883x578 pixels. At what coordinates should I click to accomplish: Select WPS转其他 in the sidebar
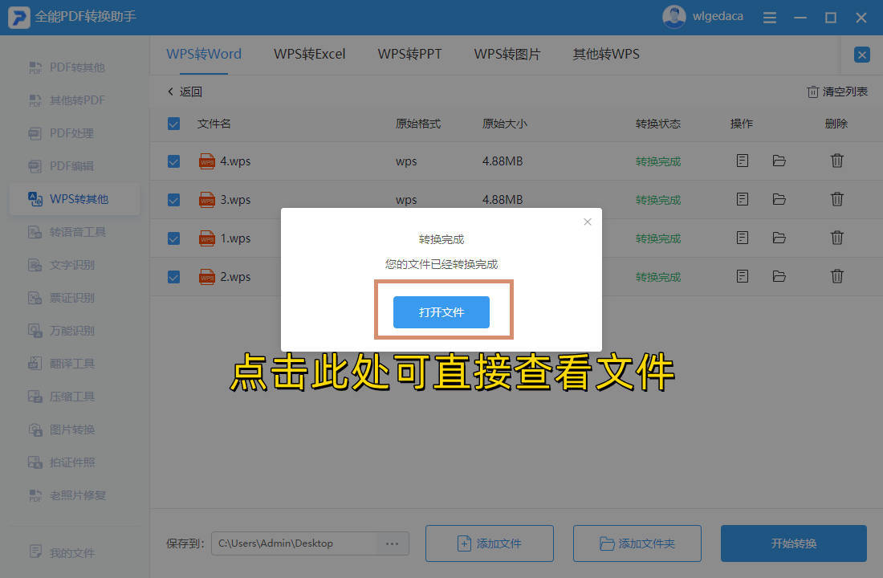[x=75, y=199]
